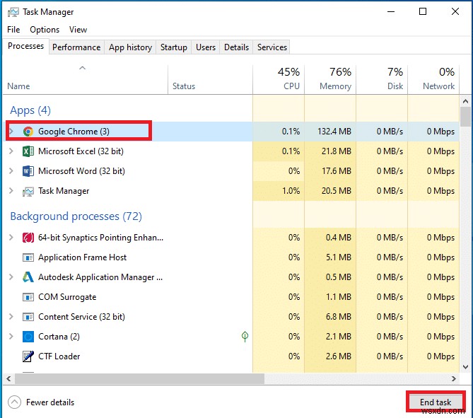Sort processes by CPU column

(x=279, y=79)
